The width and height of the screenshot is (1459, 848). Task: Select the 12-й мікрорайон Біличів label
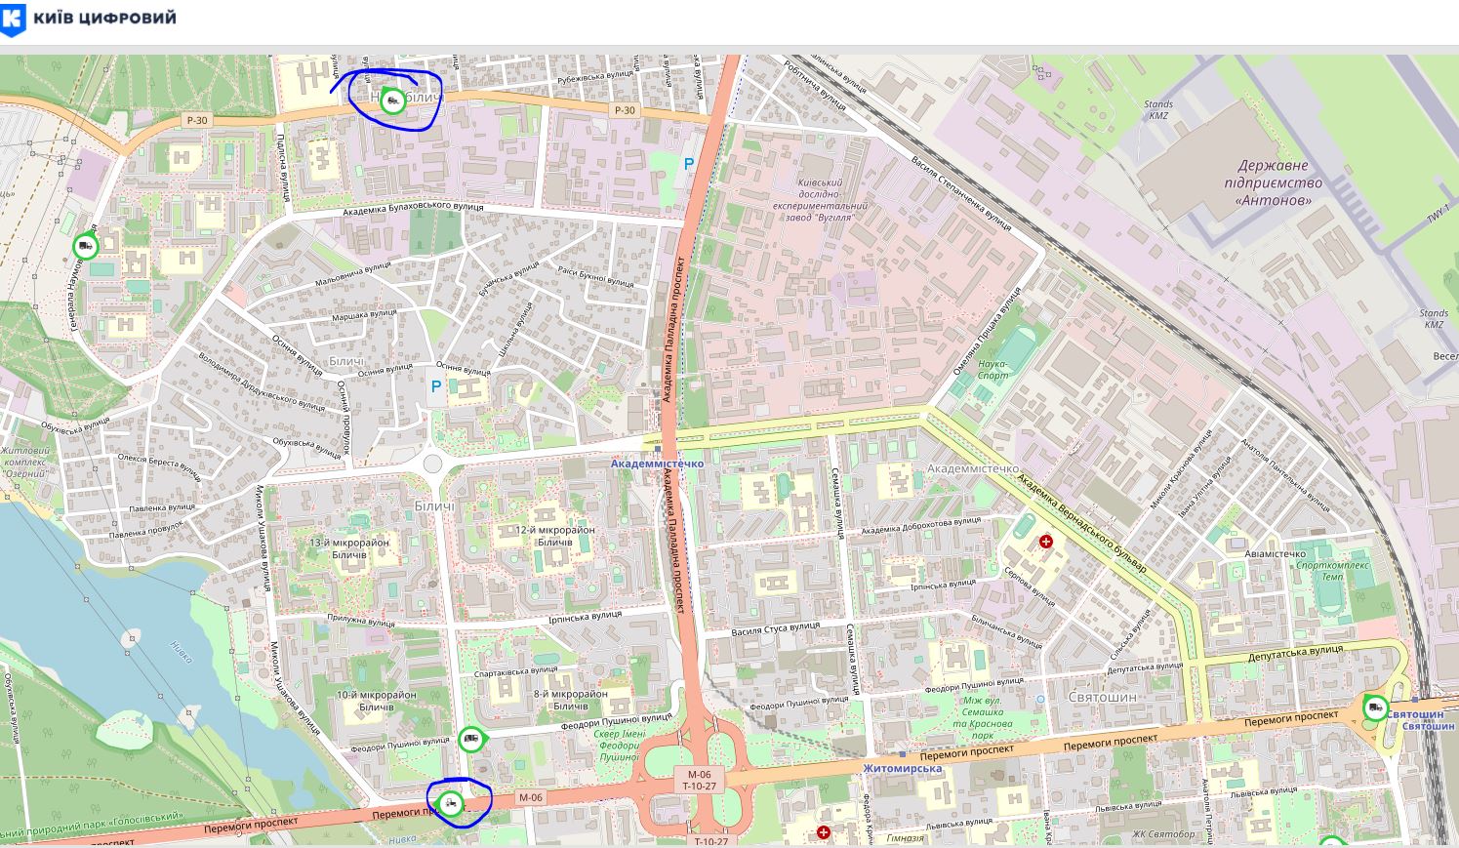554,536
